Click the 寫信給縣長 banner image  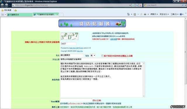tap(92, 23)
